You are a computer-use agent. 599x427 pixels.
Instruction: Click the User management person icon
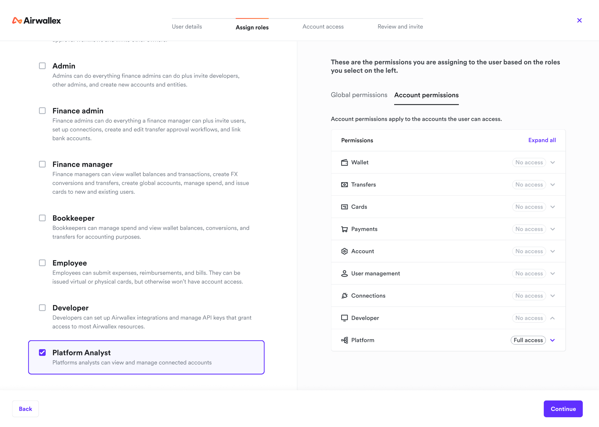[x=344, y=273]
